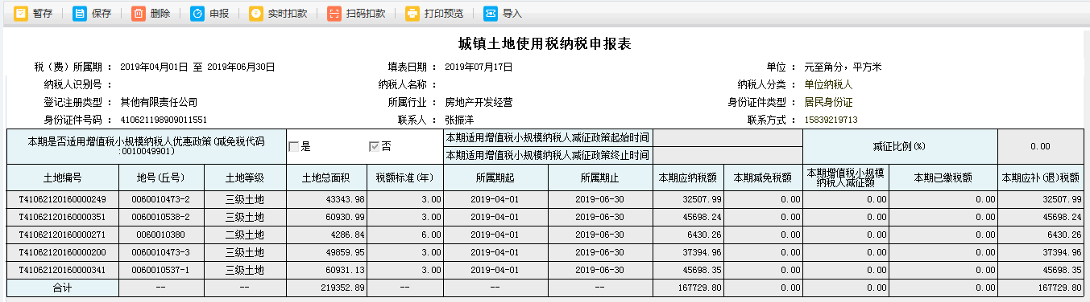The width and height of the screenshot is (1090, 302).
Task: Click the 暂存 button label
Action: coord(43,14)
